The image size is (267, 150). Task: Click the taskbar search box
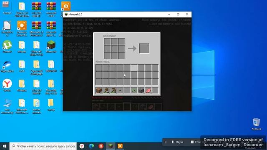coord(43,146)
